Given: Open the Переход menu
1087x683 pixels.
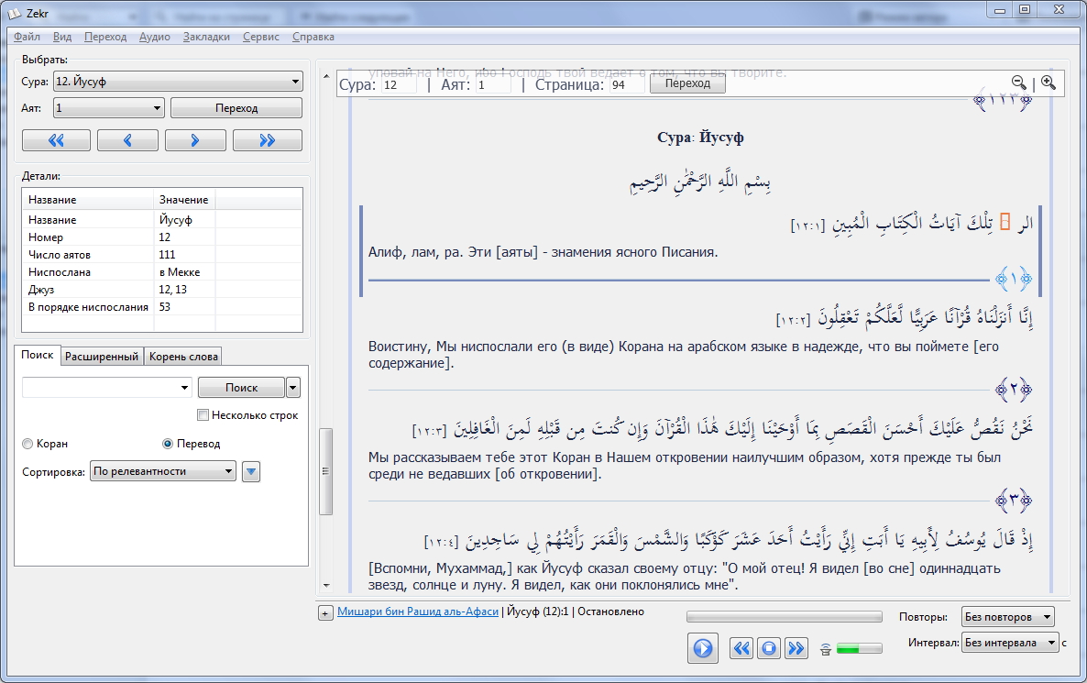Looking at the screenshot, I should (x=105, y=37).
